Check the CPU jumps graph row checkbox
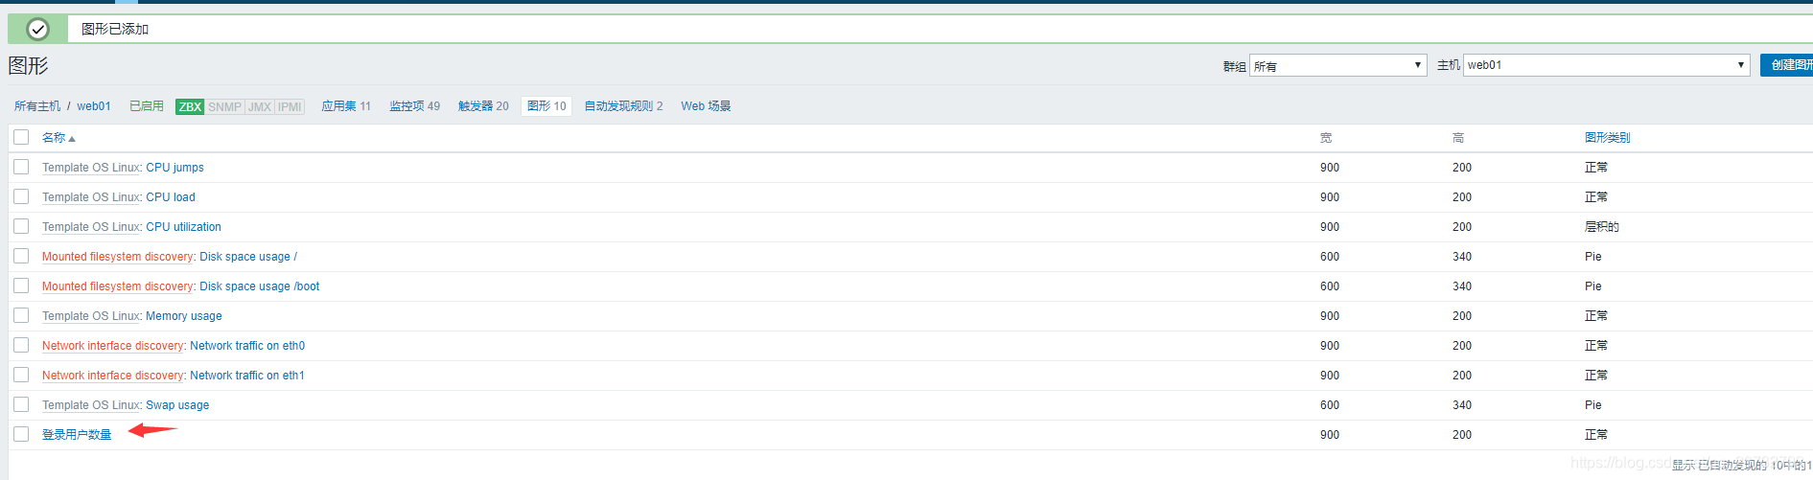Viewport: 1813px width, 480px height. pos(21,167)
